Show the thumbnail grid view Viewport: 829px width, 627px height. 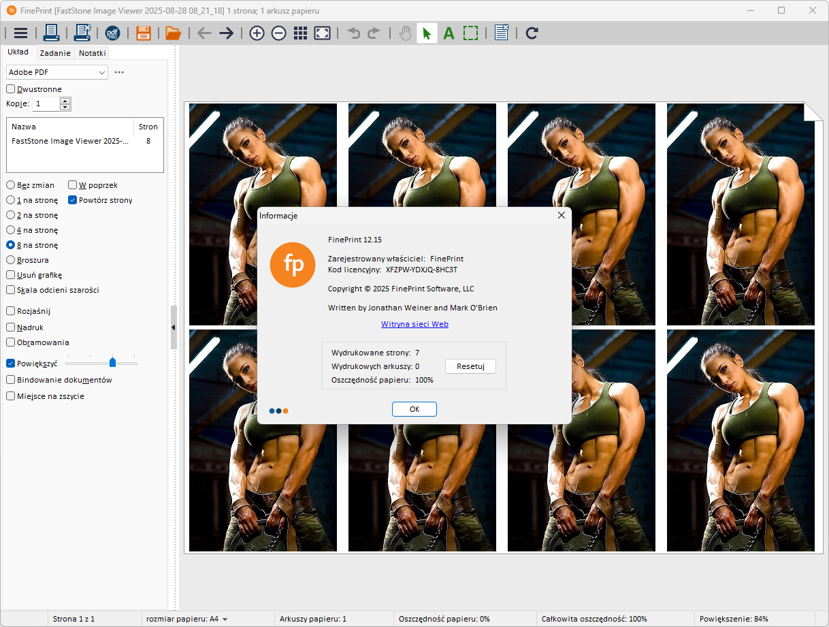tap(300, 33)
